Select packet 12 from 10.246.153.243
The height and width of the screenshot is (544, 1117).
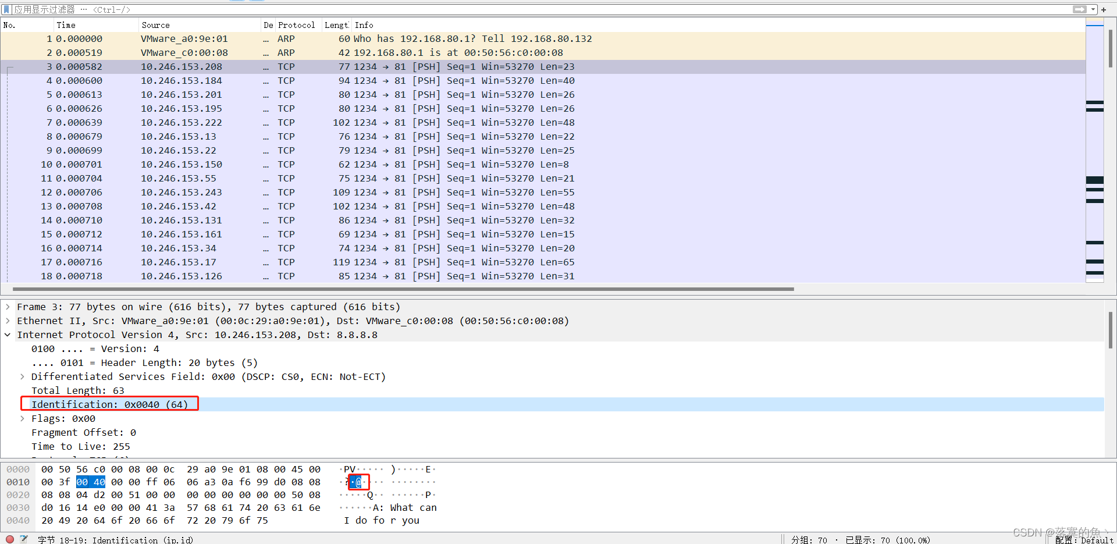click(543, 193)
